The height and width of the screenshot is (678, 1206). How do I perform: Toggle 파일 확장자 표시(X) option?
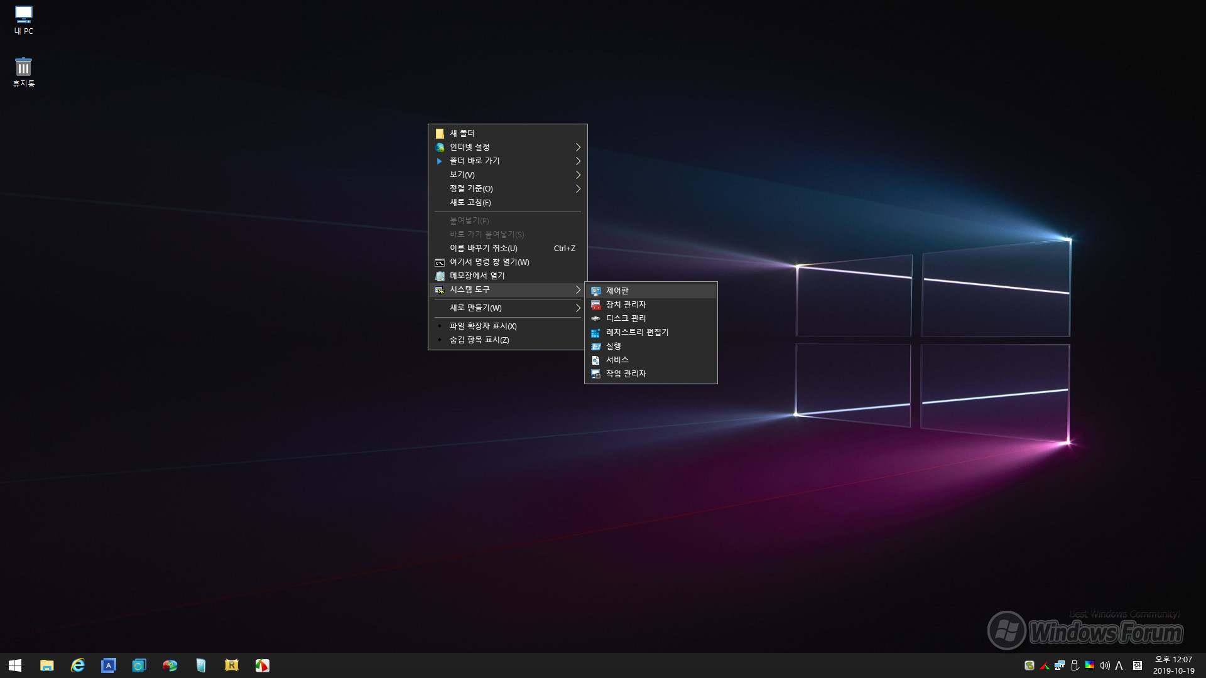(x=508, y=326)
